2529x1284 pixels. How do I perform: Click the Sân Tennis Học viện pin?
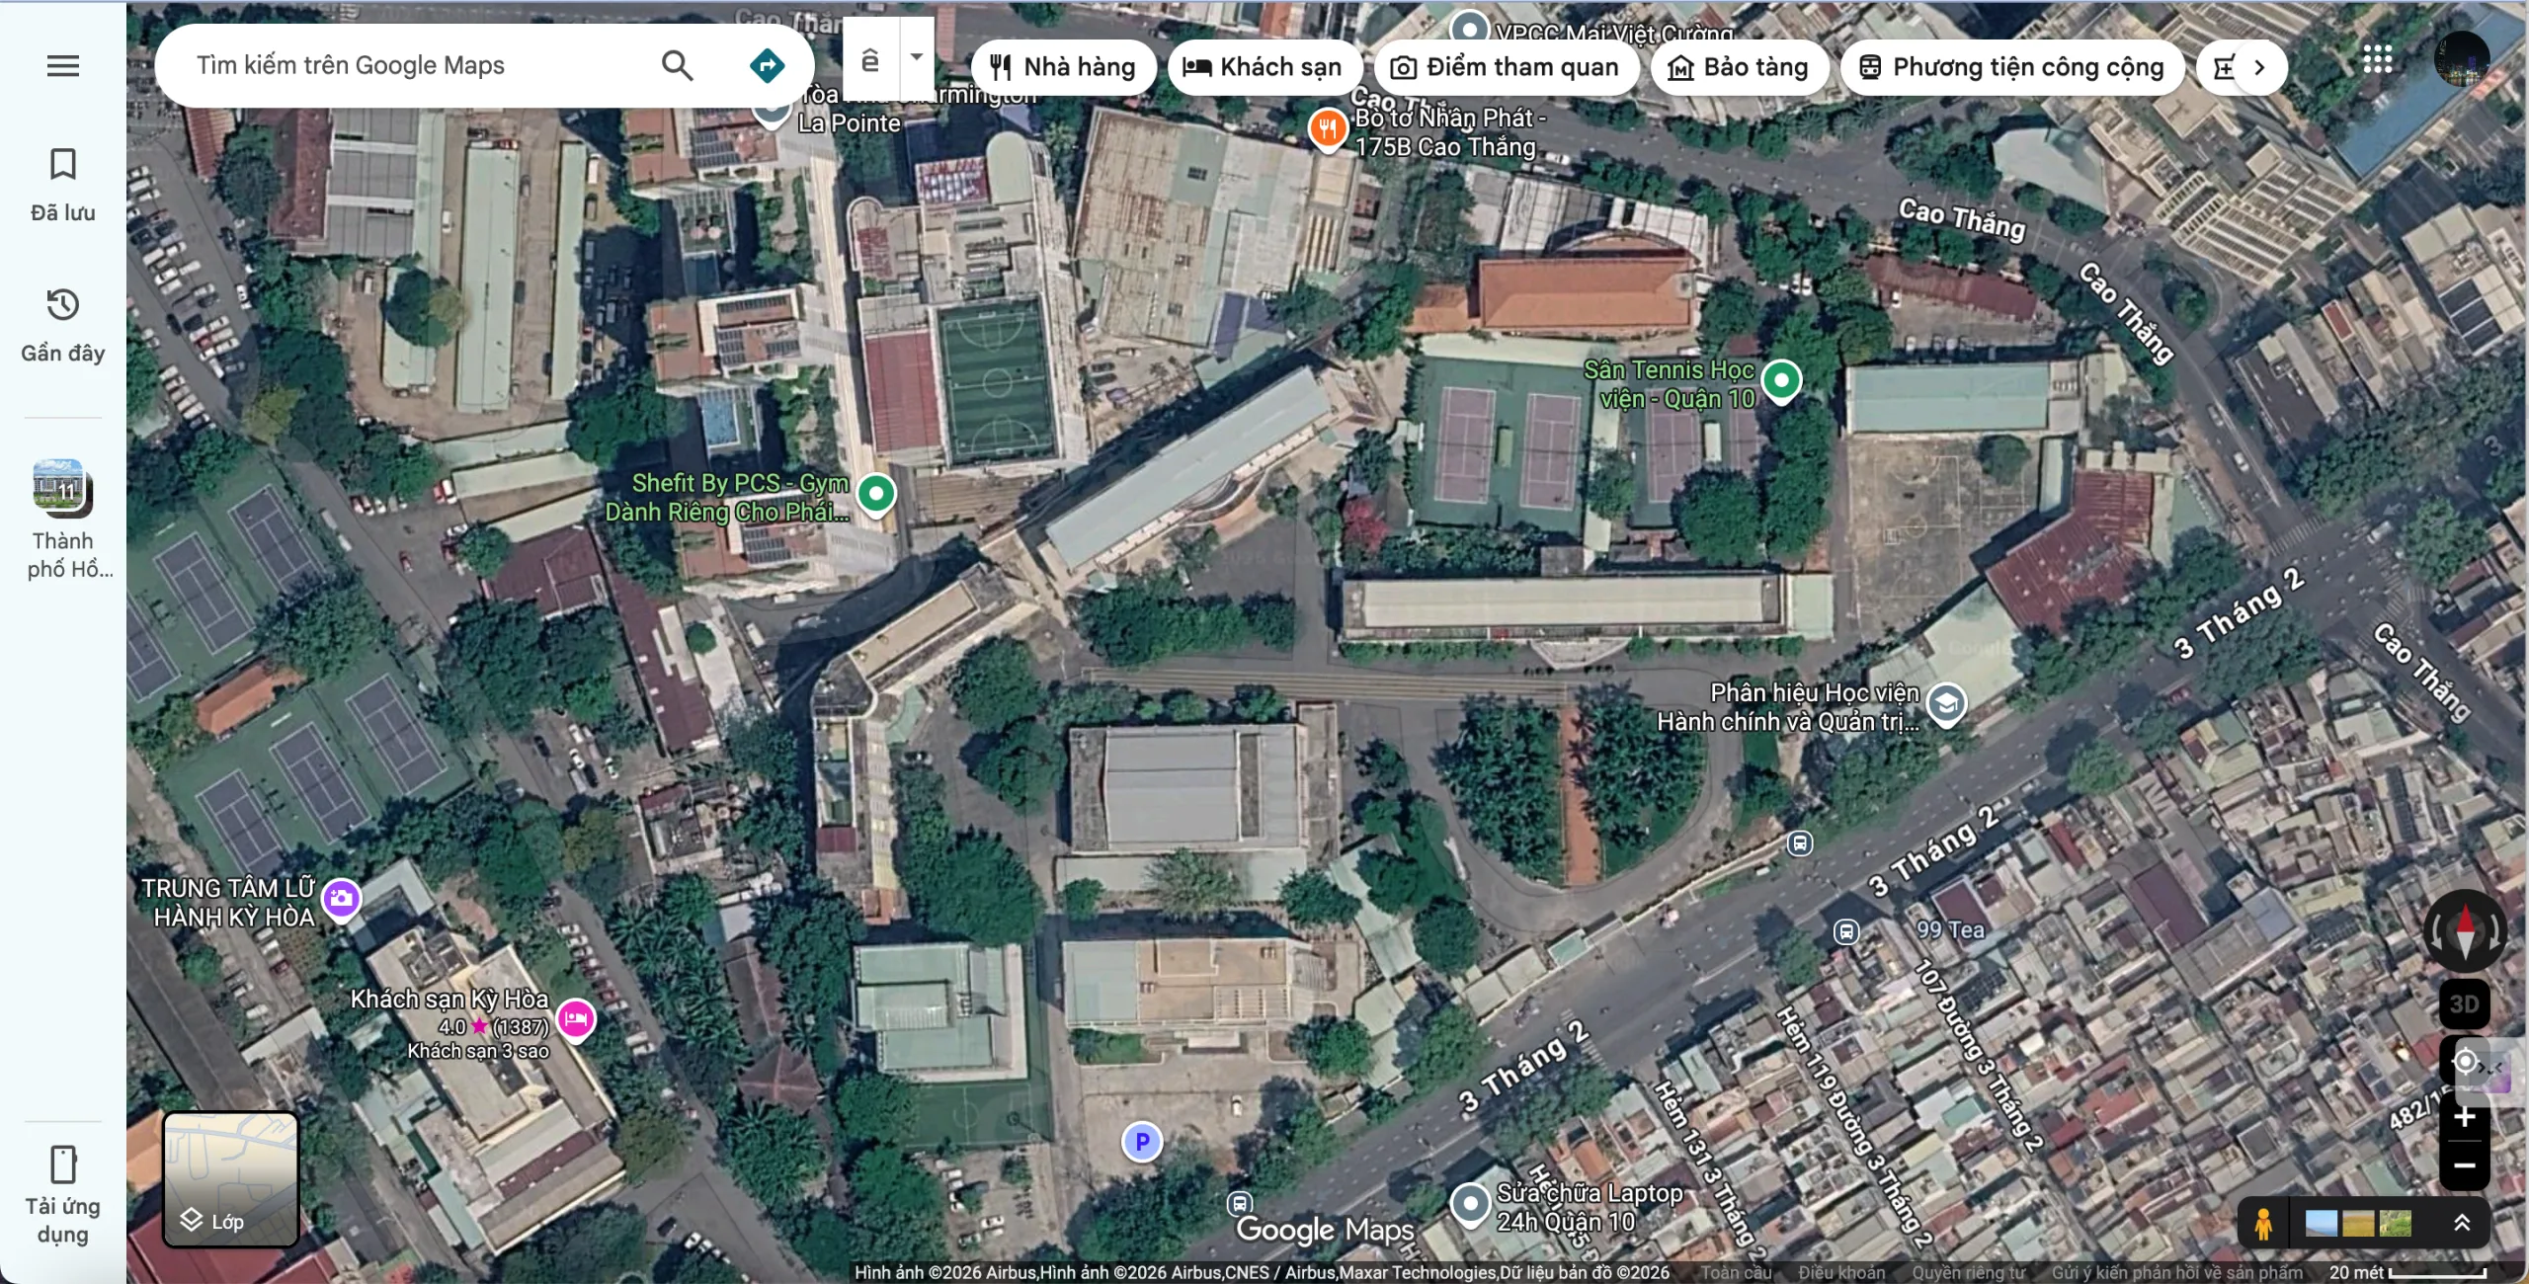pos(1781,381)
